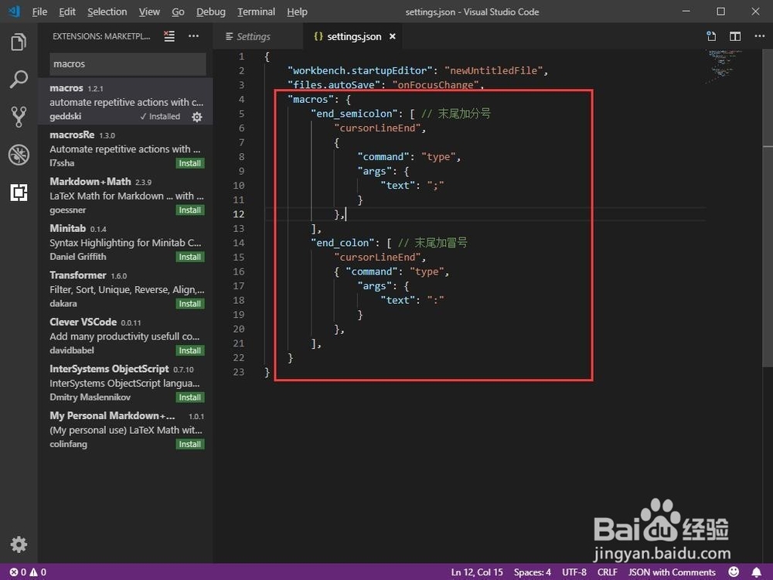Click the "onFocusChange" value in editor
773x580 pixels.
tap(435, 85)
